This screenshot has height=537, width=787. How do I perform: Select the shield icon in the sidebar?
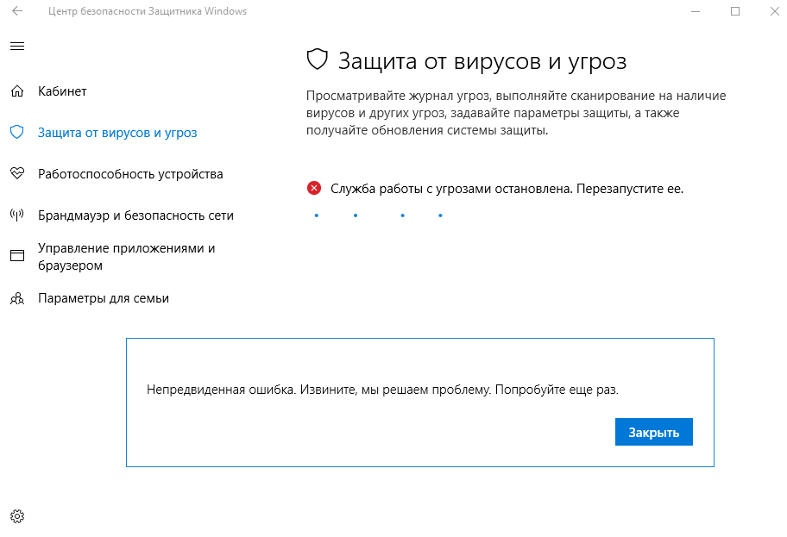pyautogui.click(x=17, y=133)
